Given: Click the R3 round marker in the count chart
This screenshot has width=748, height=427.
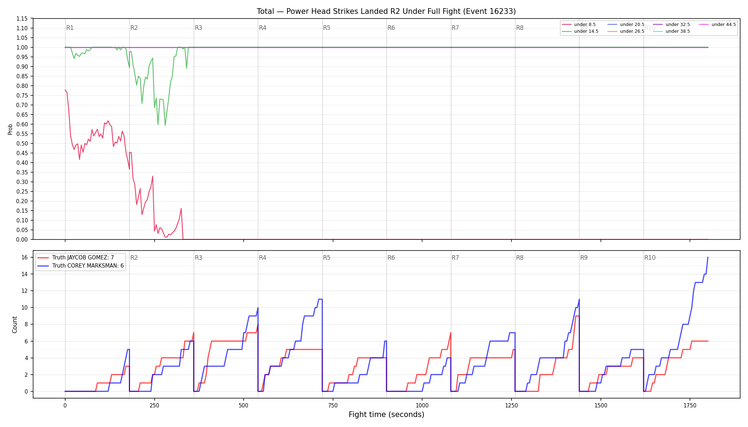Looking at the screenshot, I should coord(198,258).
